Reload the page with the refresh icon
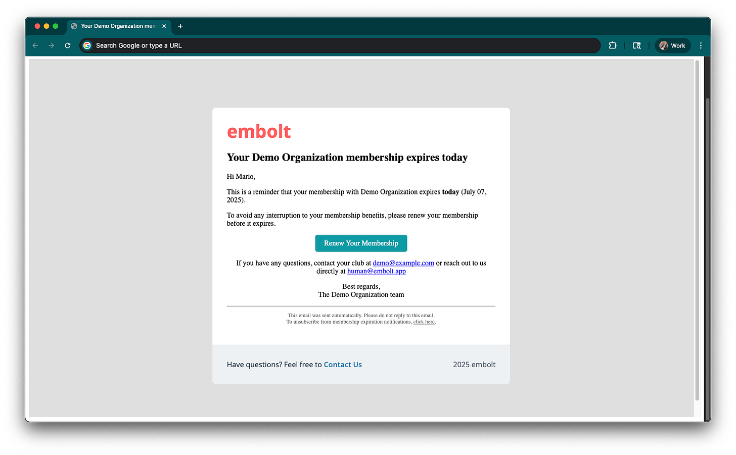Screen dimensions: 736x455 (68, 45)
